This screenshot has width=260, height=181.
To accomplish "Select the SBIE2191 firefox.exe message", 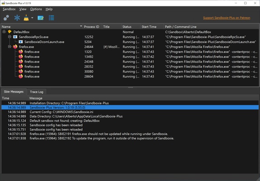I will point(130,134).
